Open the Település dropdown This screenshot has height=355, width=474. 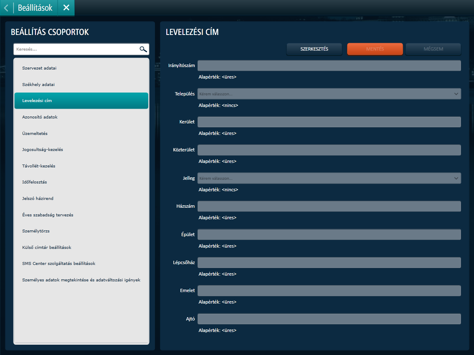coord(329,94)
